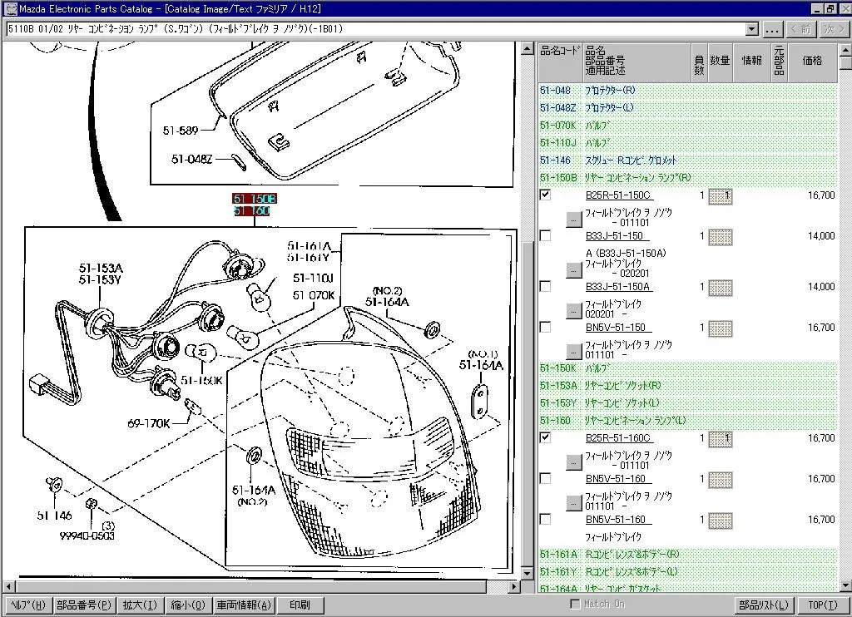852x617 pixels.
Task: Click the ellipsis button under B25R-51-160C
Action: [x=573, y=462]
